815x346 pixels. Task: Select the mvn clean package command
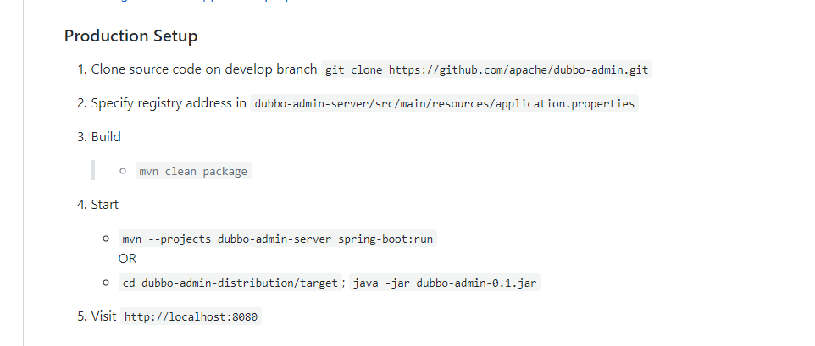[x=193, y=171]
